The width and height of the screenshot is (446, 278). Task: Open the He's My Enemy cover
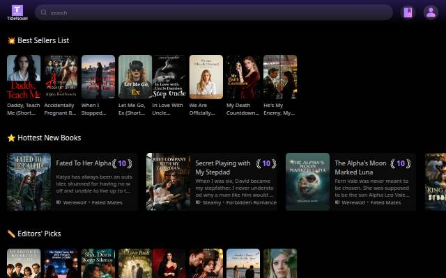280,77
